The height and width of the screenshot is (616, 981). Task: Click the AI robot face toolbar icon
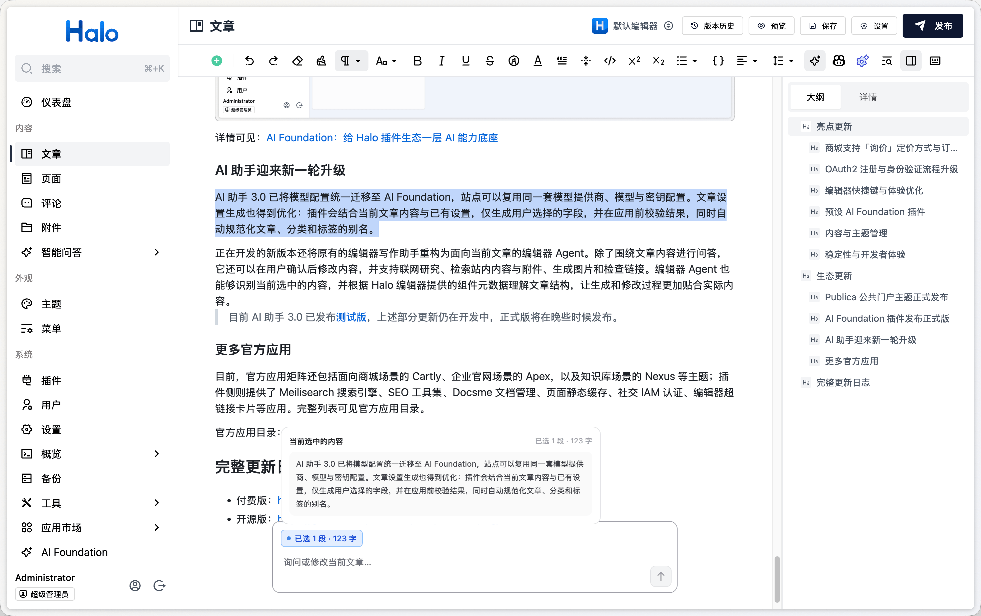839,61
